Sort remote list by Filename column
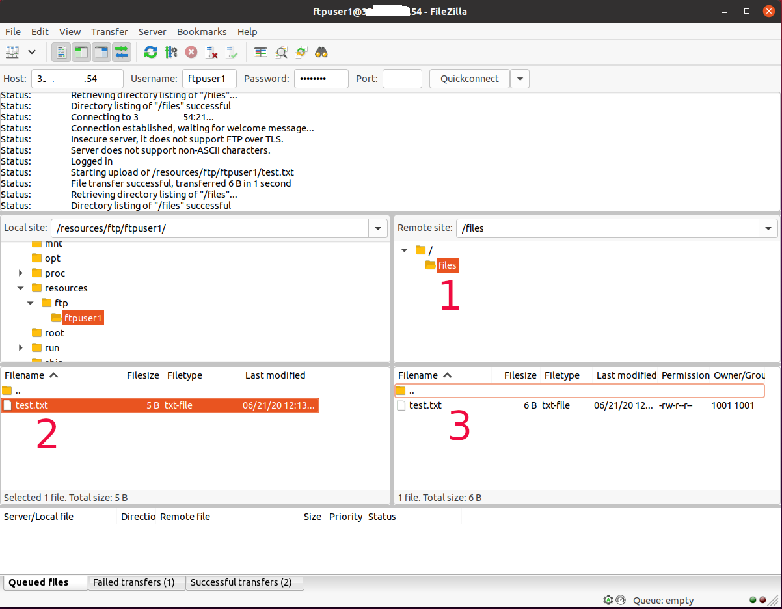The width and height of the screenshot is (782, 609). coord(418,375)
